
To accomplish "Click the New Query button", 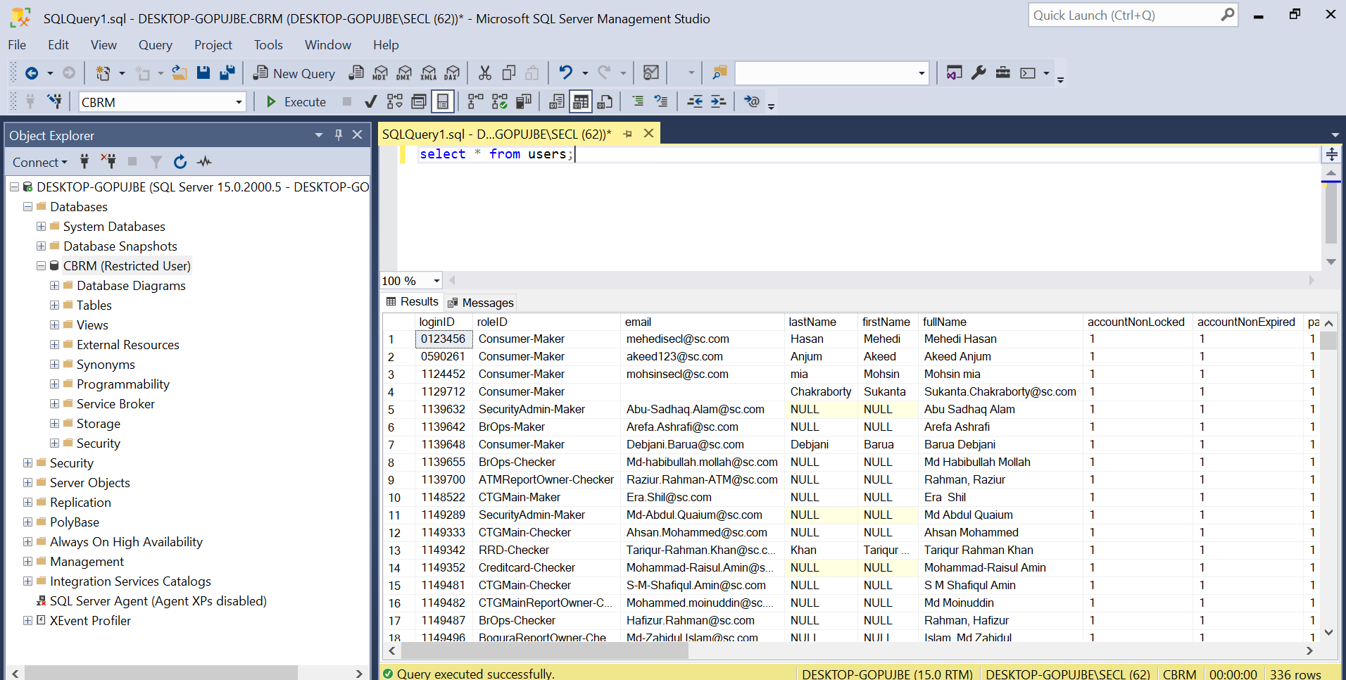I will (x=294, y=73).
